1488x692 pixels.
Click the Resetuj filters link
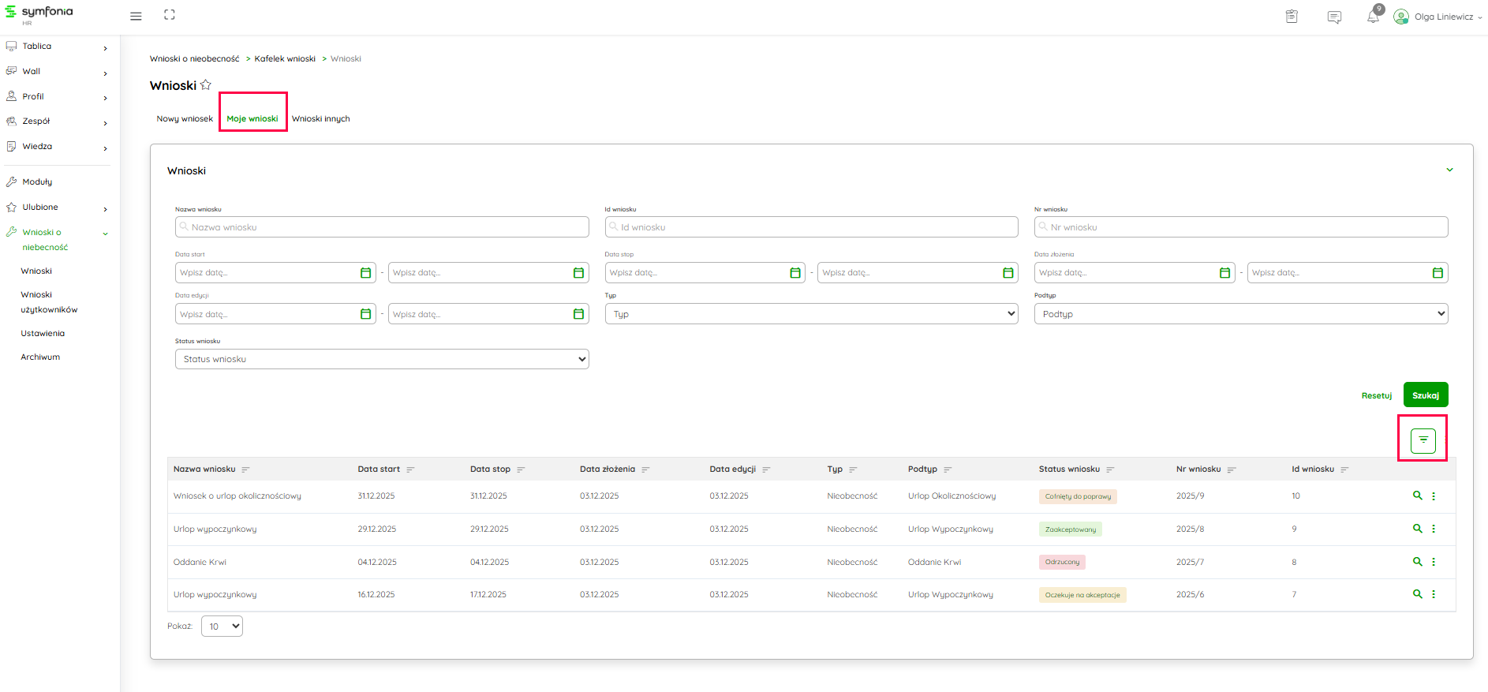point(1376,395)
